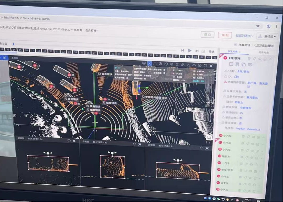This screenshot has height=202, width=283.
Task: Delete object 9 卡车/货车 with trash icon
Action: click(265, 59)
